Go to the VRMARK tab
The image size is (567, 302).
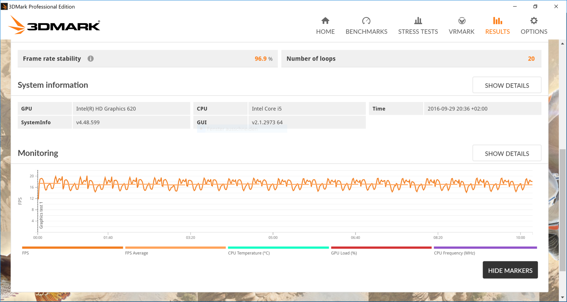462,26
